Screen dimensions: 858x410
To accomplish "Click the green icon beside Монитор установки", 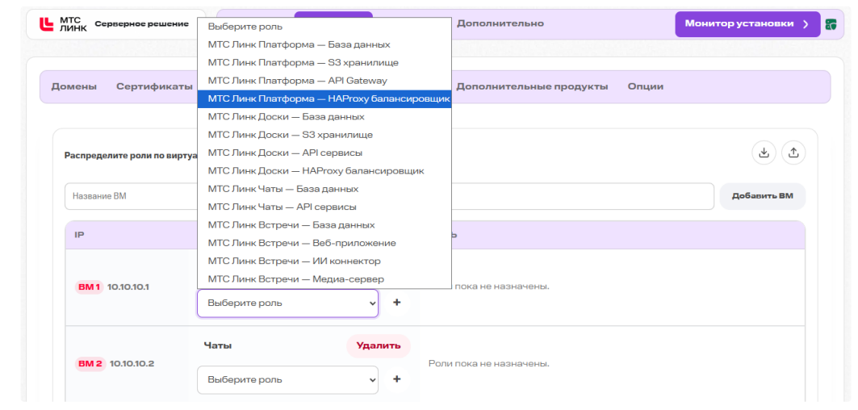I will [x=831, y=24].
